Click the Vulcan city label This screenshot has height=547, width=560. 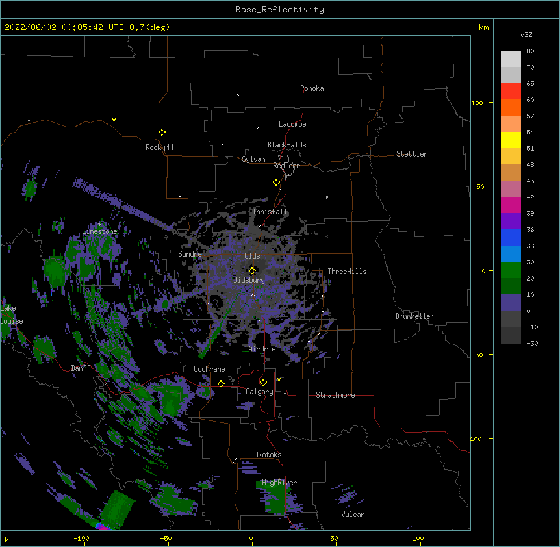pyautogui.click(x=353, y=515)
